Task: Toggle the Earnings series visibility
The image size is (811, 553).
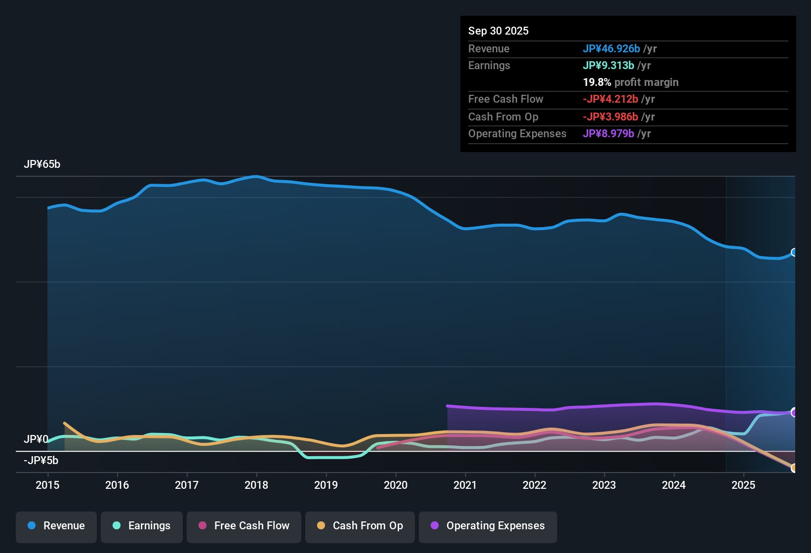Action: tap(141, 526)
